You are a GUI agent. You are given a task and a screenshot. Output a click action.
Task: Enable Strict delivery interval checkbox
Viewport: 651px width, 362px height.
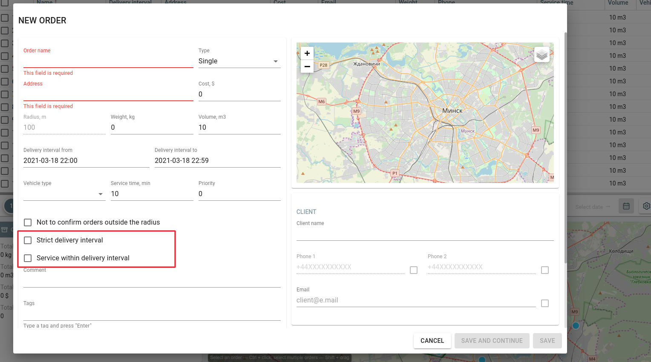(28, 240)
